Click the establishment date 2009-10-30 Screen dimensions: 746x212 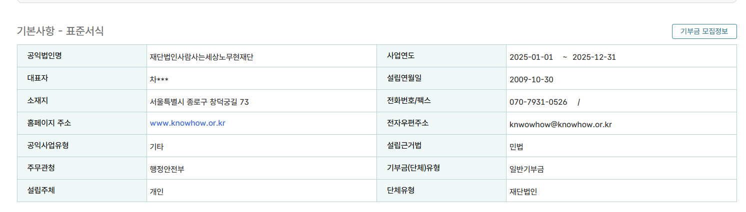[x=531, y=79]
